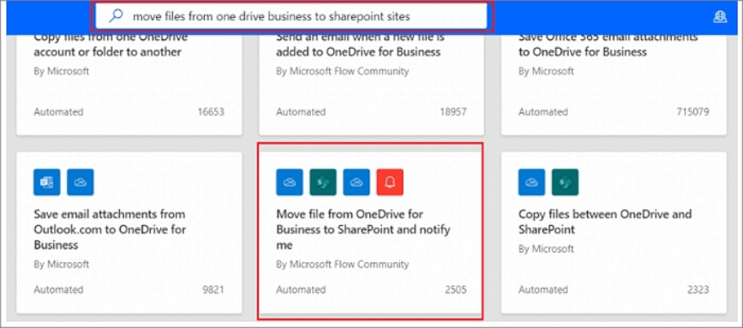Open the environment globe icon
This screenshot has height=328, width=743.
tap(720, 17)
